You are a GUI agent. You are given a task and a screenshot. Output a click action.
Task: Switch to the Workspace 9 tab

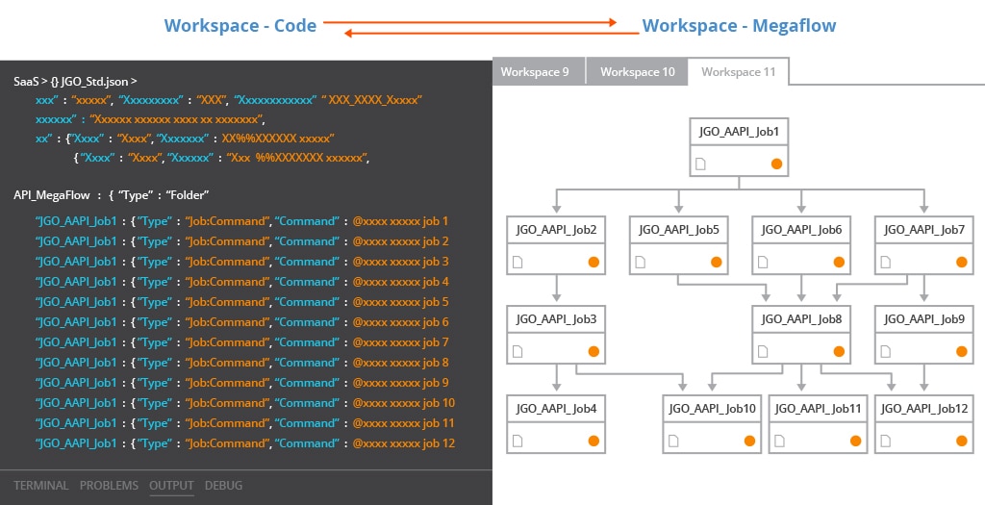click(x=535, y=72)
